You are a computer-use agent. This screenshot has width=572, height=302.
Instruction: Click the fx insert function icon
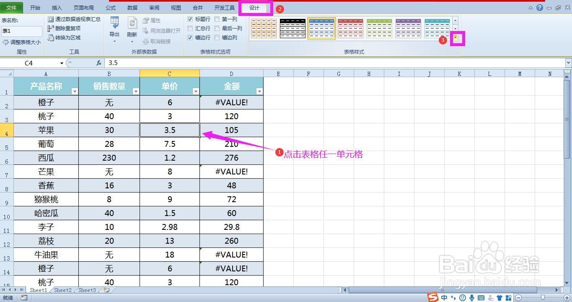click(x=99, y=63)
